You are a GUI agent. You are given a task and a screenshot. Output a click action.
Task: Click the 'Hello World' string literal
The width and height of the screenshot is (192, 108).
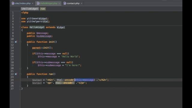coord(70,56)
